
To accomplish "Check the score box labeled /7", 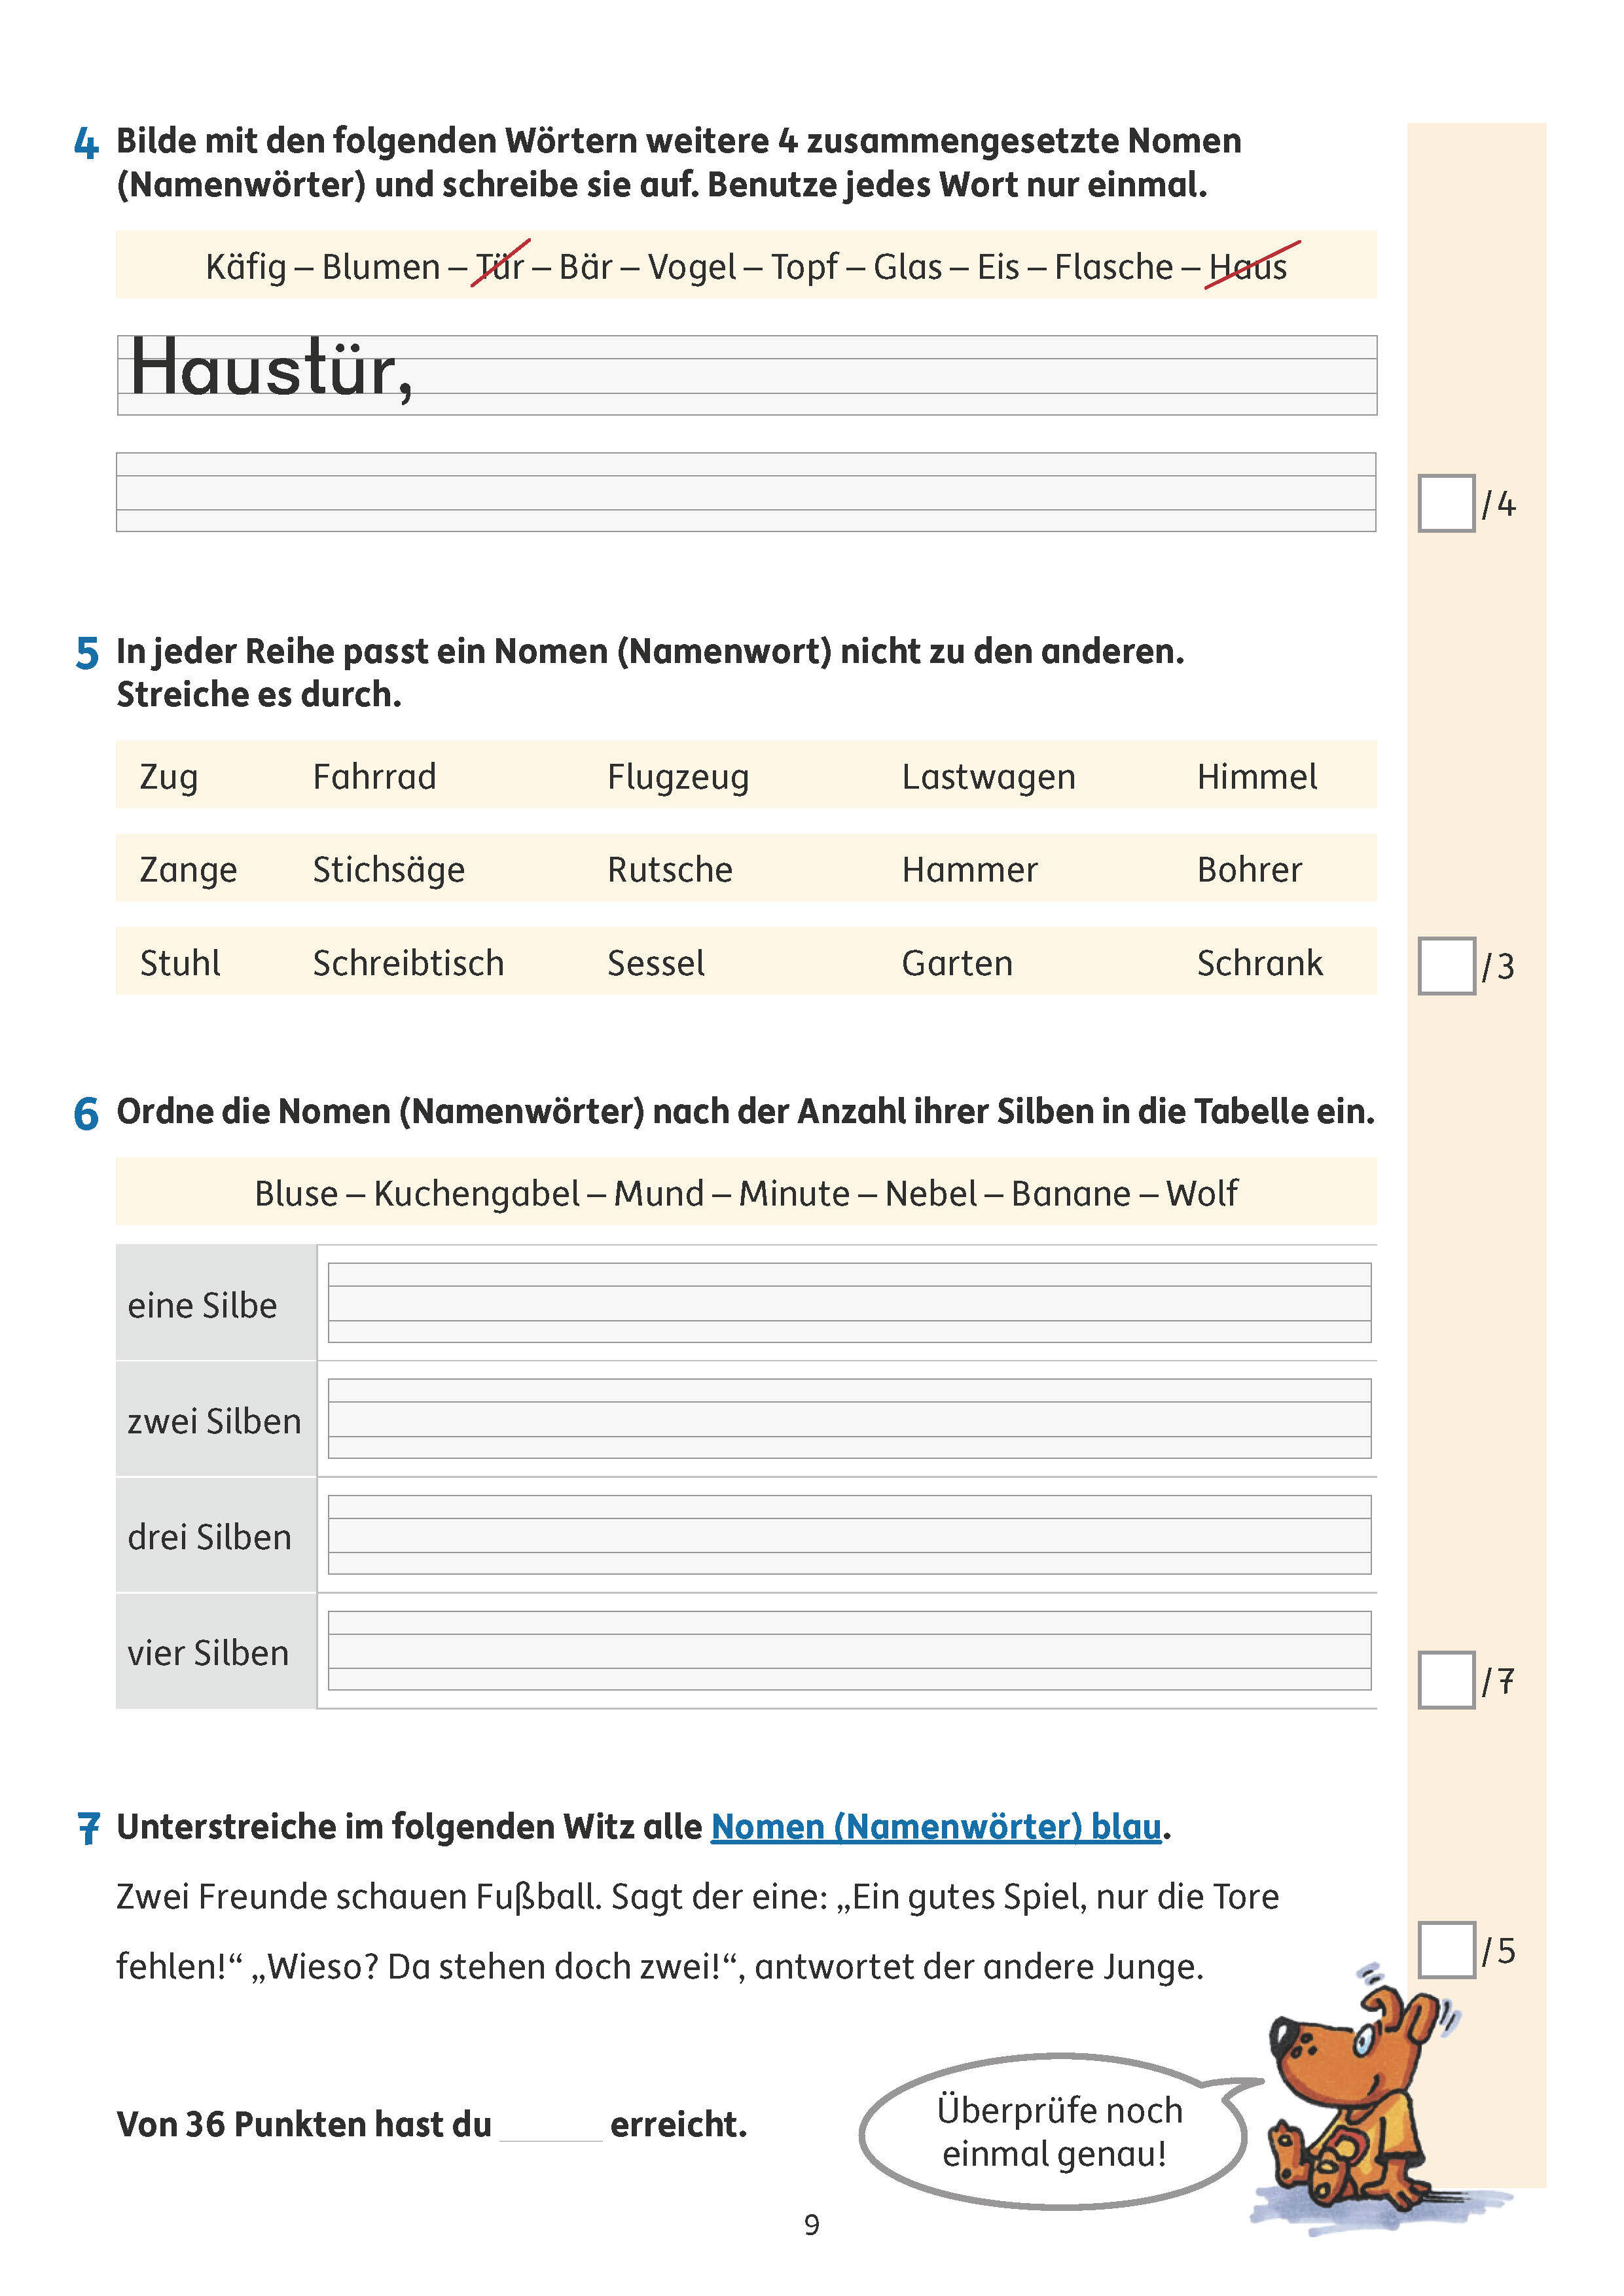I will click(x=1445, y=1680).
